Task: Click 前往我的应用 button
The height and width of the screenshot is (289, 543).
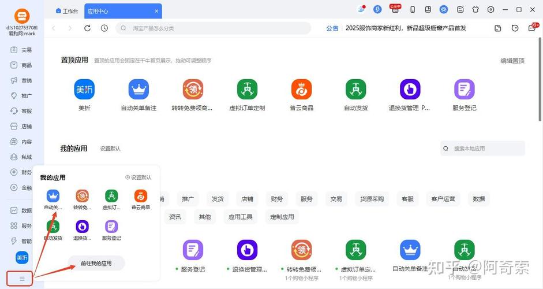Action: [x=96, y=264]
